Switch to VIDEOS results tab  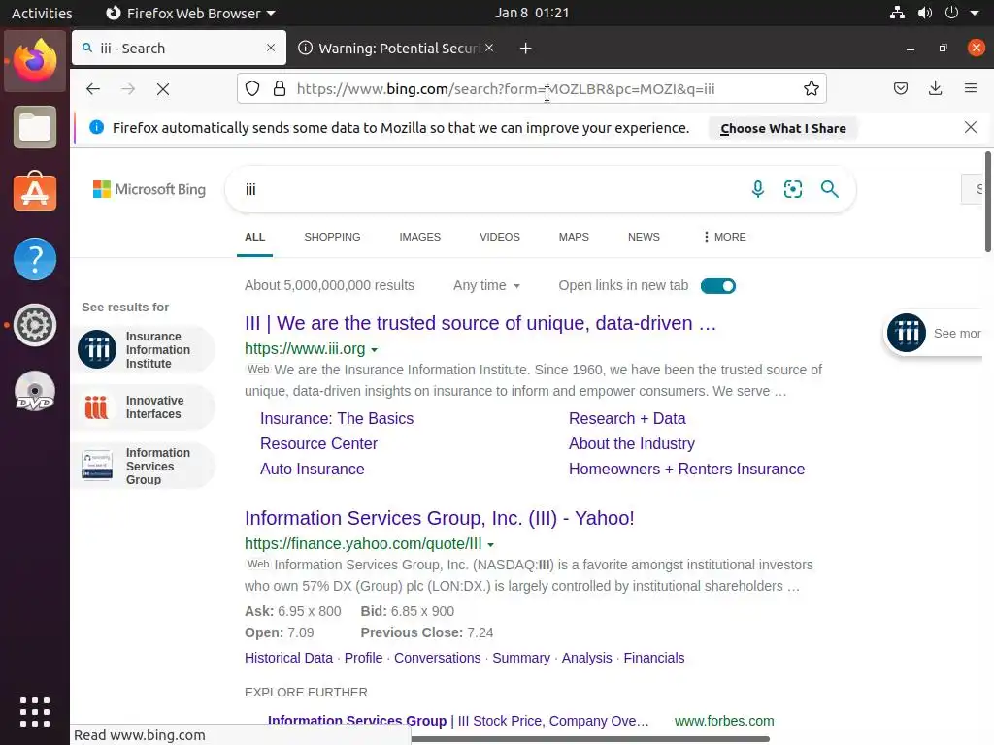(500, 237)
